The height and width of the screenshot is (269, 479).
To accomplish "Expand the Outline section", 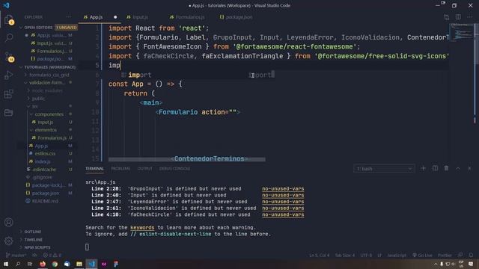I will [x=32, y=232].
